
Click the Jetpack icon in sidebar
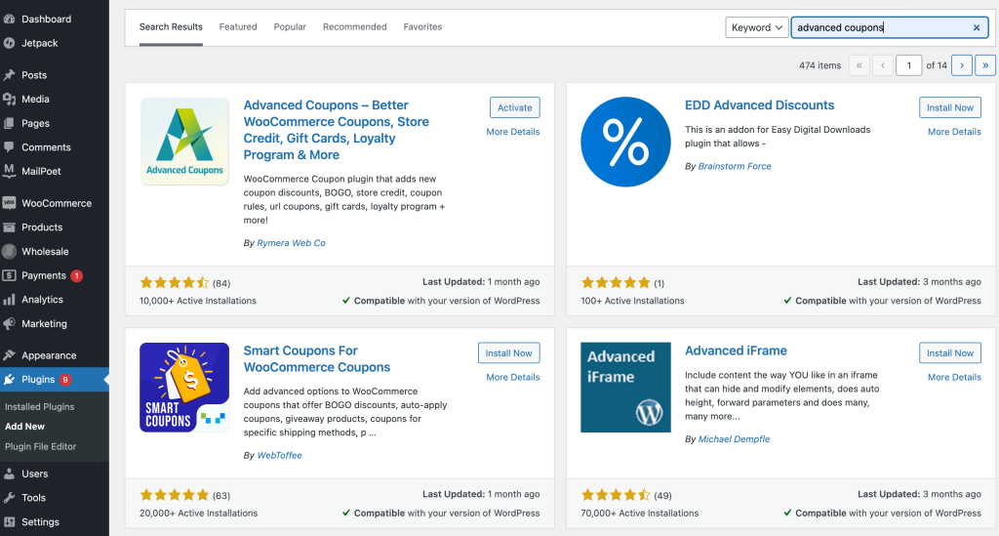pos(9,43)
